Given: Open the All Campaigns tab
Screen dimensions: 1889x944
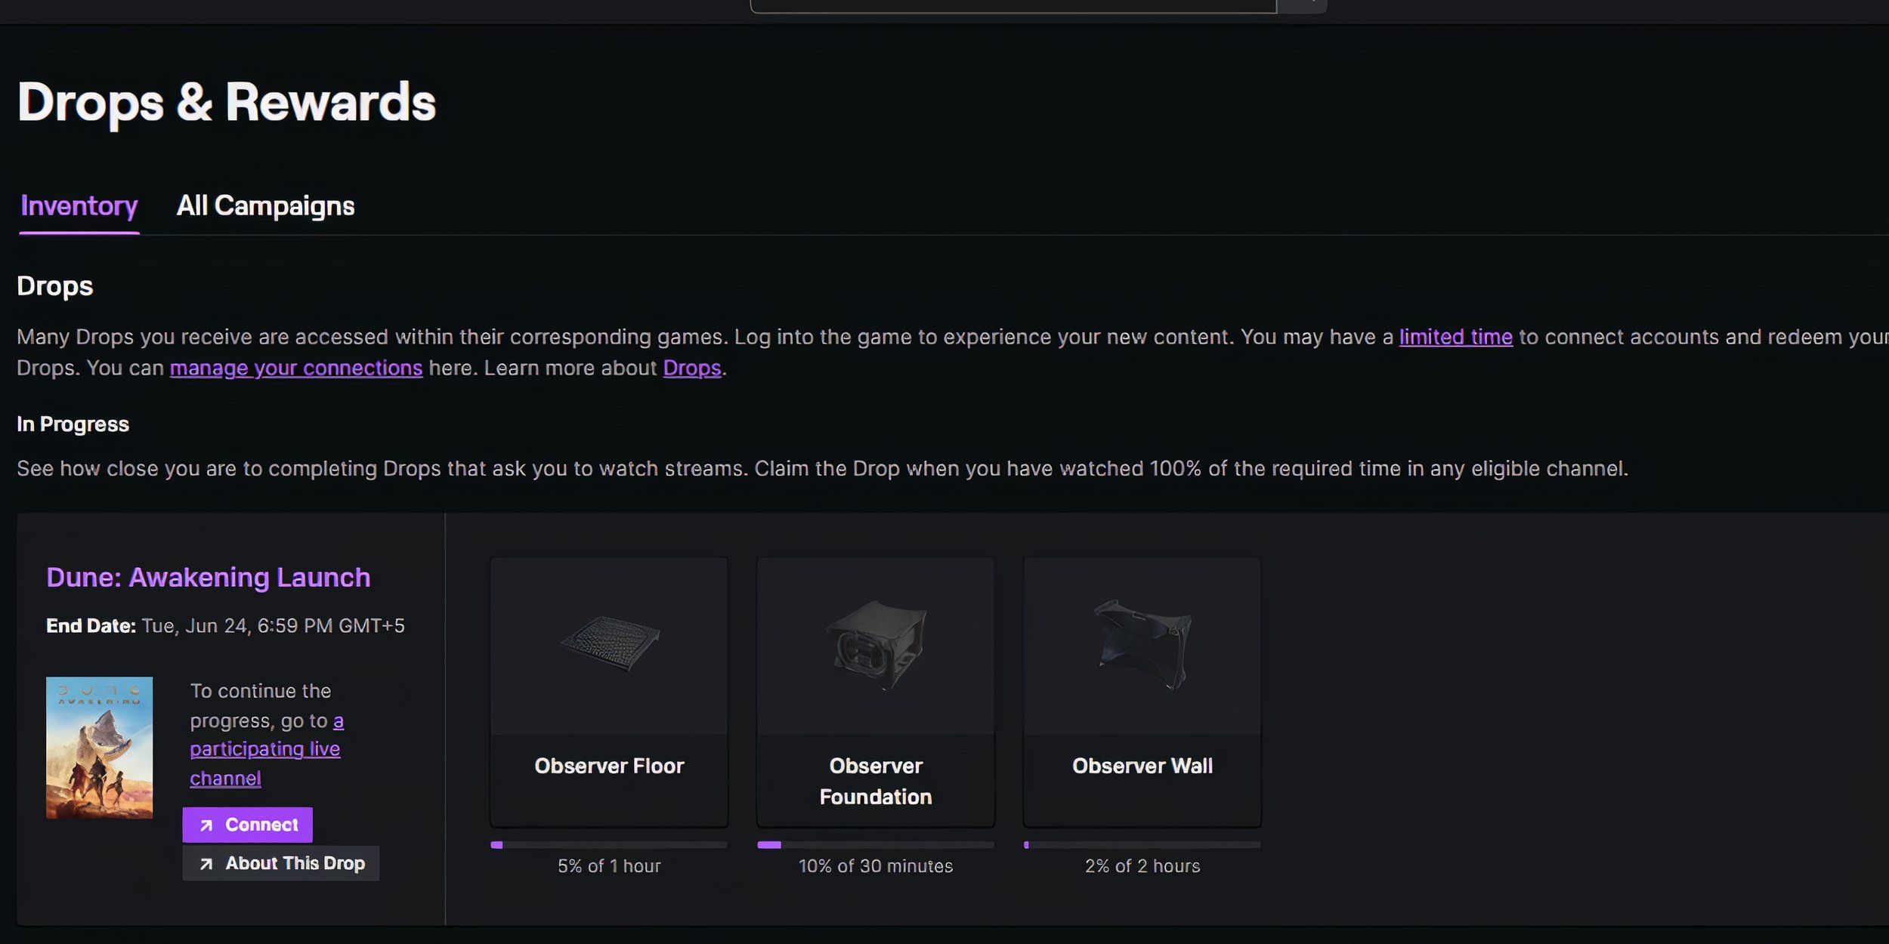Looking at the screenshot, I should [265, 206].
